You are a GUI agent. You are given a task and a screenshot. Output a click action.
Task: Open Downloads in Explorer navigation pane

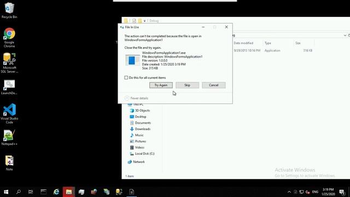pos(140,129)
